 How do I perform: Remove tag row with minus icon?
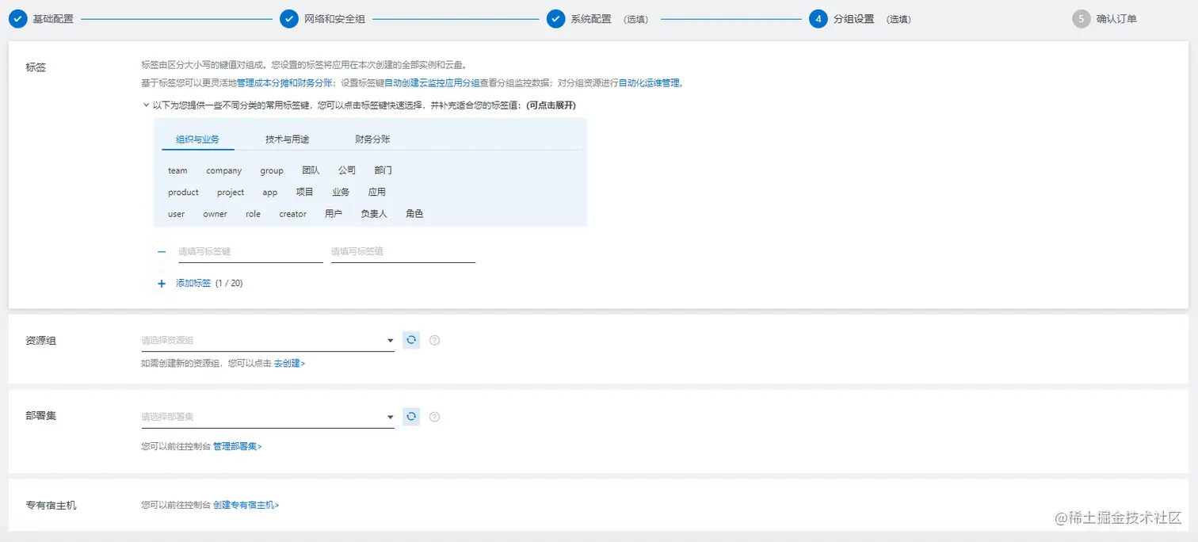click(162, 251)
